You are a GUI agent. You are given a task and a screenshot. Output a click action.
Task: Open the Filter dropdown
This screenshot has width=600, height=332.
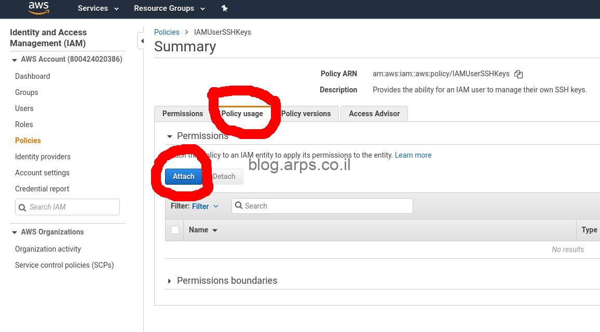[x=205, y=206]
